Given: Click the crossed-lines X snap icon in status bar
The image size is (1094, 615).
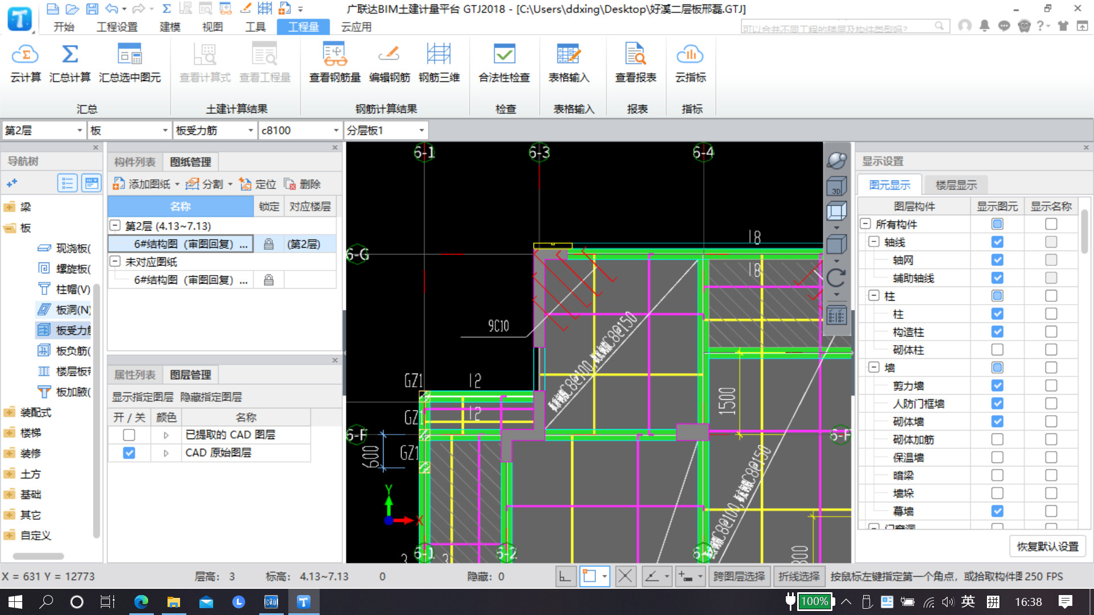Looking at the screenshot, I should coord(625,577).
